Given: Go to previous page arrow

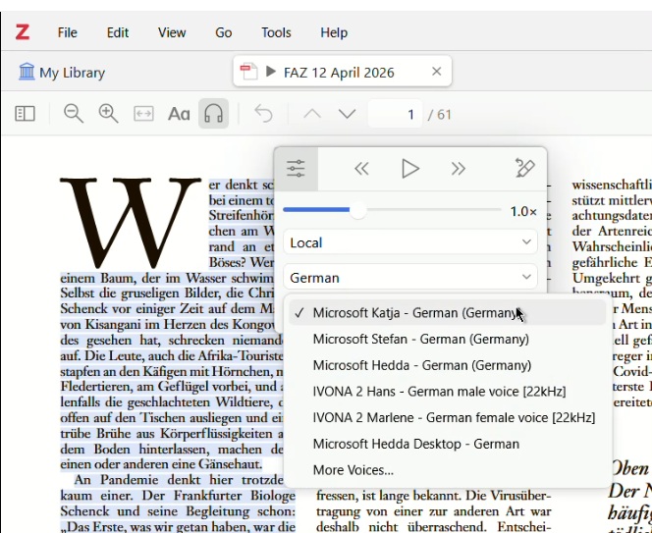Looking at the screenshot, I should pos(312,114).
